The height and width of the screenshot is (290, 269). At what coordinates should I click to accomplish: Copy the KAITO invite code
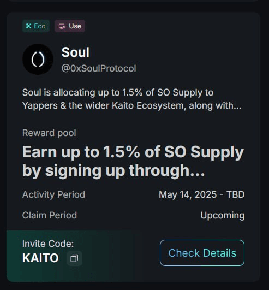pos(74,258)
